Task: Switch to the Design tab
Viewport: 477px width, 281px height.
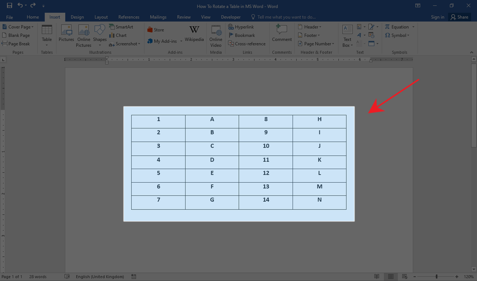Action: (x=77, y=17)
